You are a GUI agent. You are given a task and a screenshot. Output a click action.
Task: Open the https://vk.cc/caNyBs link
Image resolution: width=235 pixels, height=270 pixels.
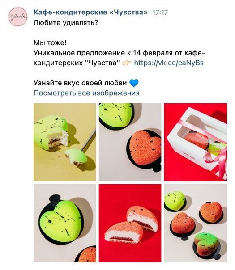(169, 63)
